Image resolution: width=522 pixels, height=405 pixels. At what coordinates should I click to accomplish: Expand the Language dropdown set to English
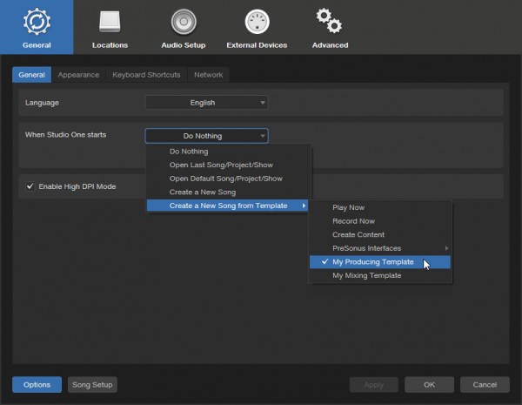pyautogui.click(x=206, y=103)
